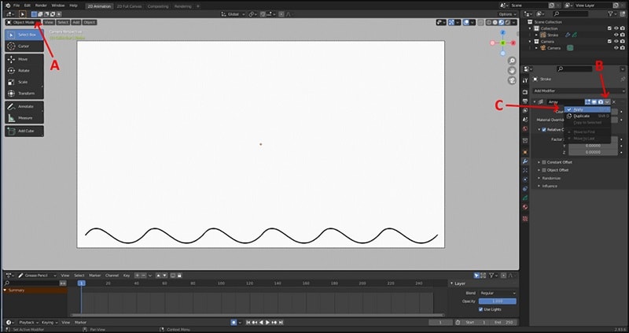This screenshot has width=629, height=333.
Task: Pin the Stroke properties panel
Action: tap(623, 80)
